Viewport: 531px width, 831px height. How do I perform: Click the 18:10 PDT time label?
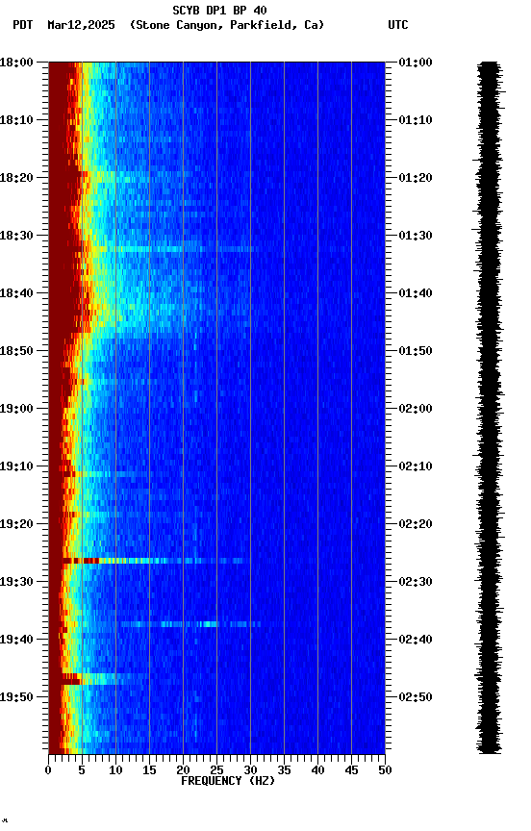(16, 120)
